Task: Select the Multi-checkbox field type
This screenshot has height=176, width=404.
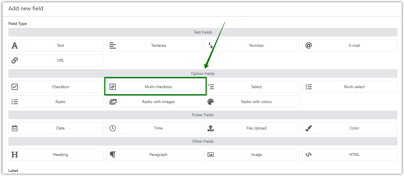Action: pos(154,87)
